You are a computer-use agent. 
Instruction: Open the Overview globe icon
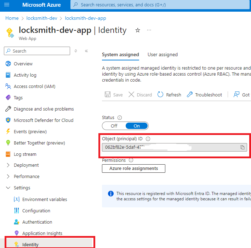[x=8, y=64]
